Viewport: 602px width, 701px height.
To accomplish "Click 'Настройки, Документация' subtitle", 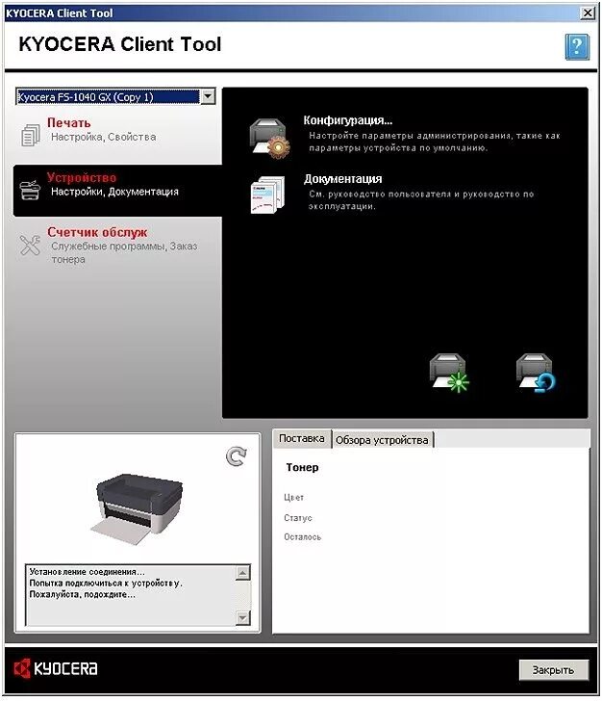I will coord(114,192).
